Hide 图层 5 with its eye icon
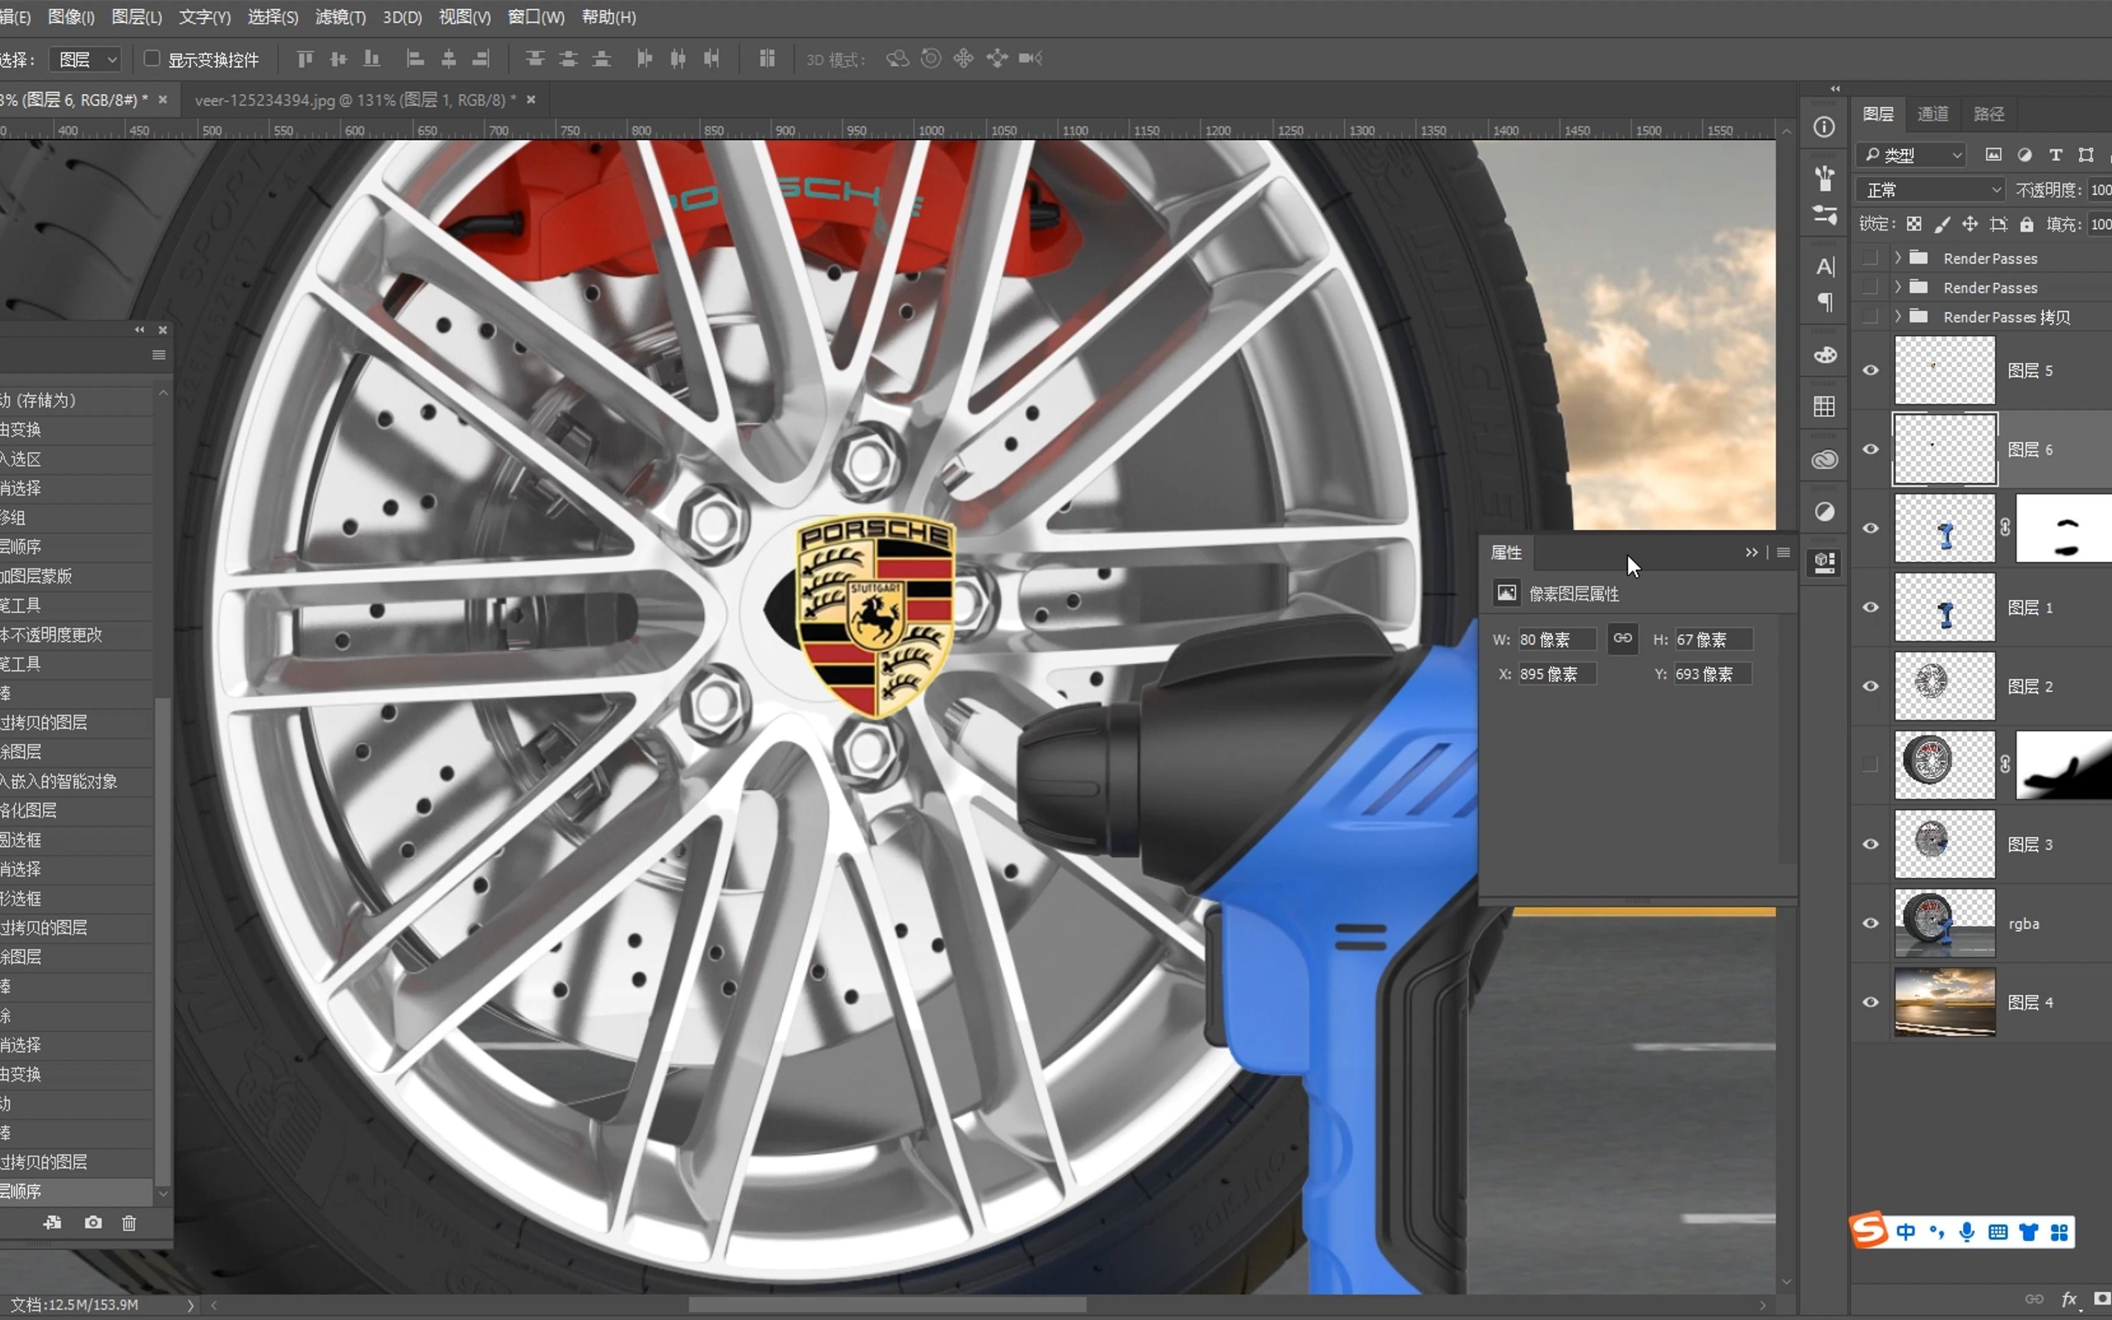Viewport: 2112px width, 1320px height. pos(1870,370)
